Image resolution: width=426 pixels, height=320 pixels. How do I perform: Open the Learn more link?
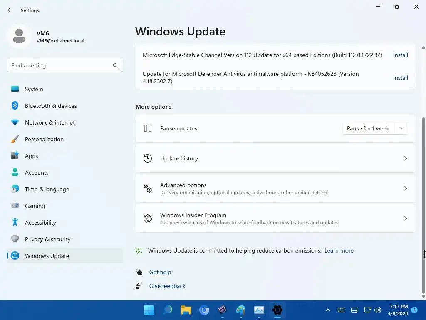tap(339, 250)
